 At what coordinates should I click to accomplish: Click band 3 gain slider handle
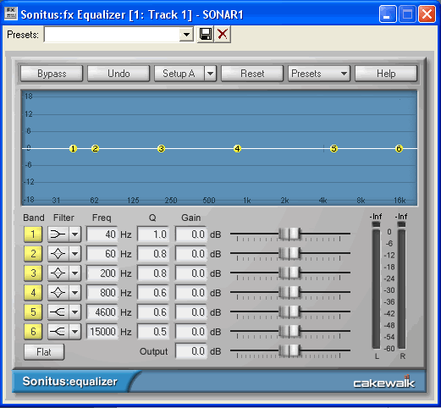coord(289,273)
